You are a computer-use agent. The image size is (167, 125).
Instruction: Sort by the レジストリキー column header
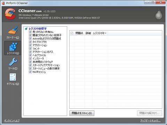[100, 33]
